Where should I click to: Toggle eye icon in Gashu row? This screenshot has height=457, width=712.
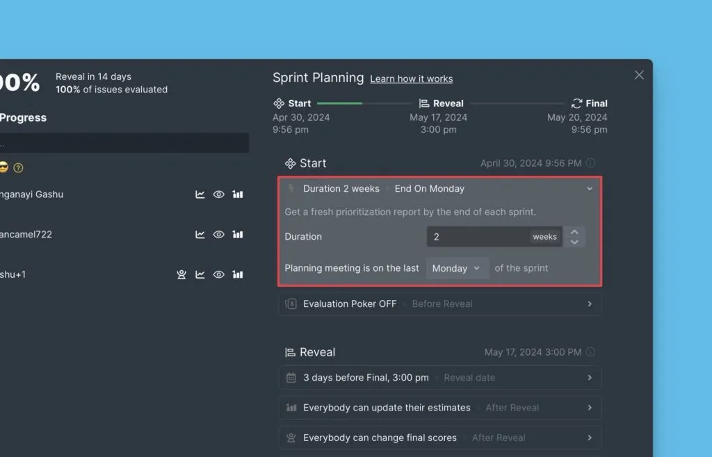tap(218, 195)
